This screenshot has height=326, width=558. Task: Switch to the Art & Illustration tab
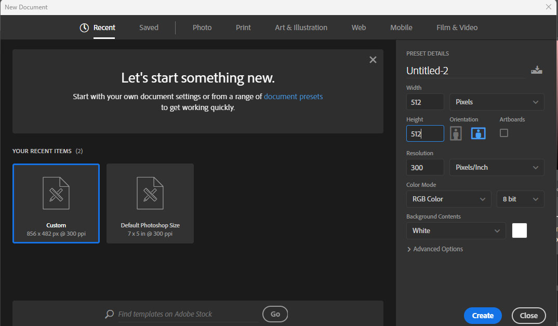[301, 28]
